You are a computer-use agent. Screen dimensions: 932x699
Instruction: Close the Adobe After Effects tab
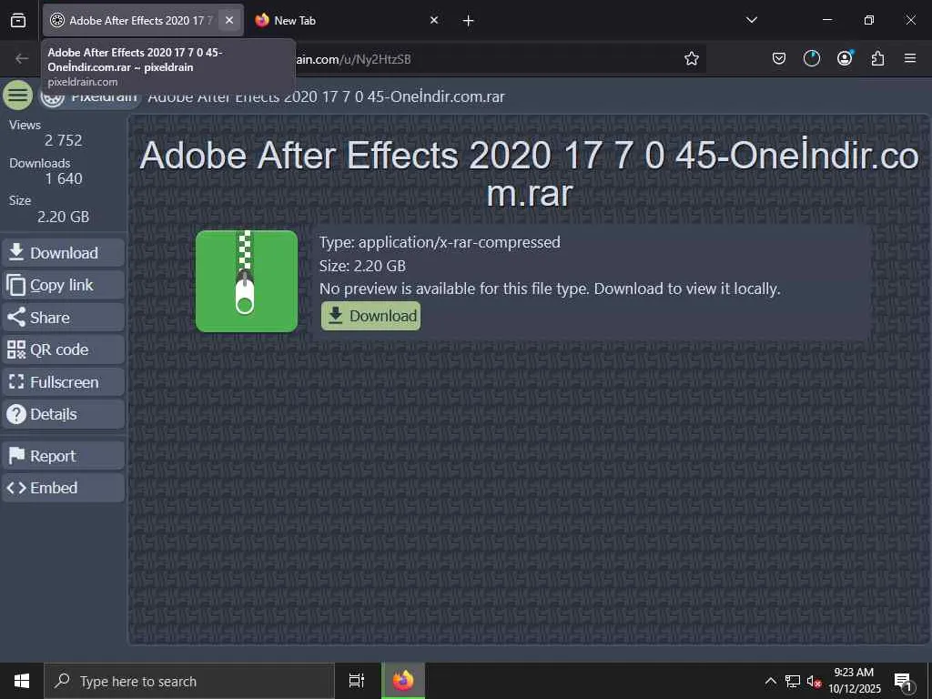pyautogui.click(x=228, y=20)
